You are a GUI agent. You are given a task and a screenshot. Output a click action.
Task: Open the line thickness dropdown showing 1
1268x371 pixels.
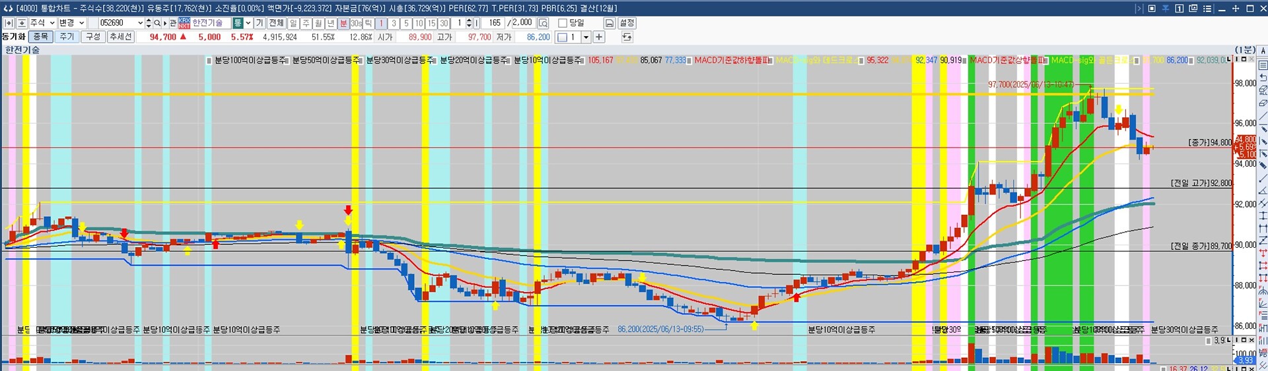click(586, 37)
